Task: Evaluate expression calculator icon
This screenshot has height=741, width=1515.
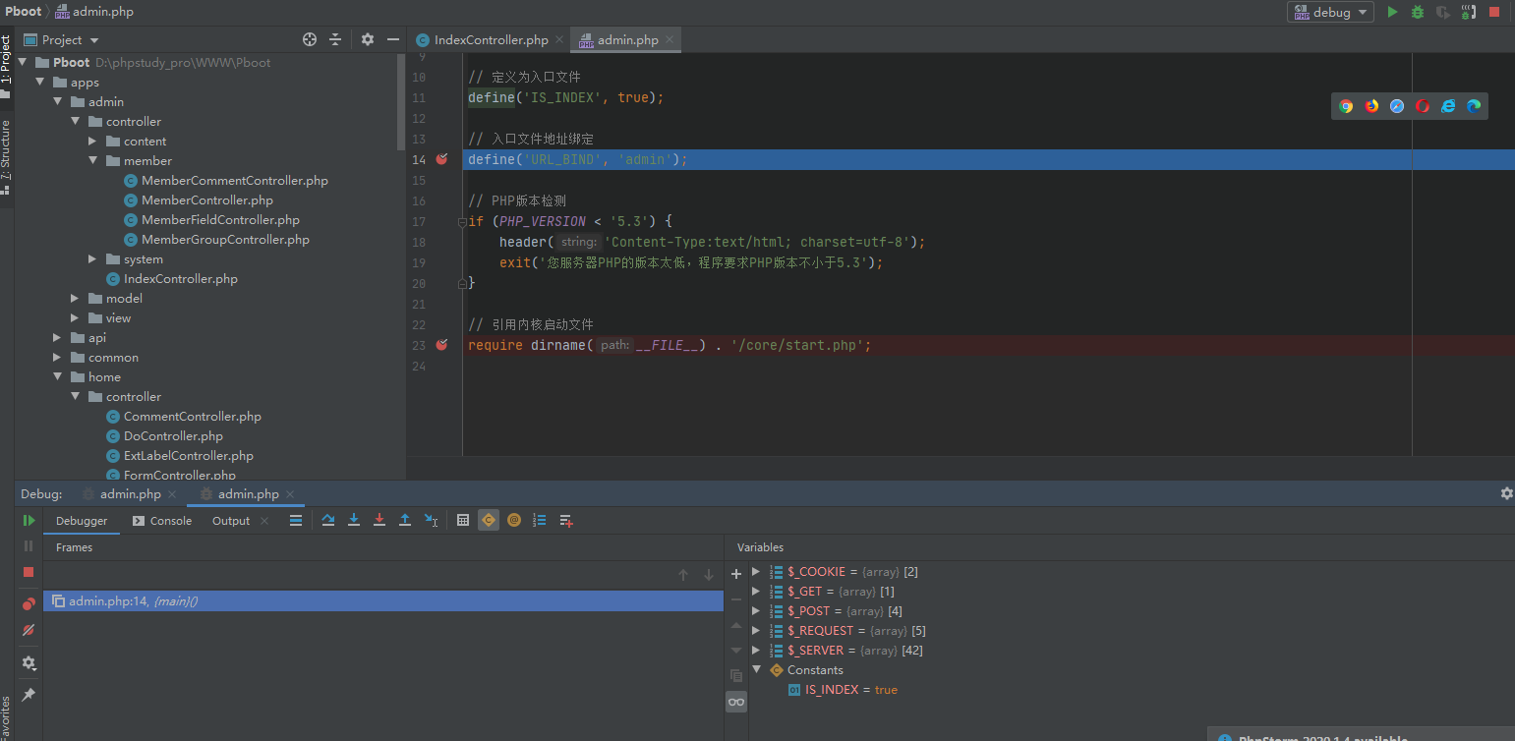Action: [463, 521]
